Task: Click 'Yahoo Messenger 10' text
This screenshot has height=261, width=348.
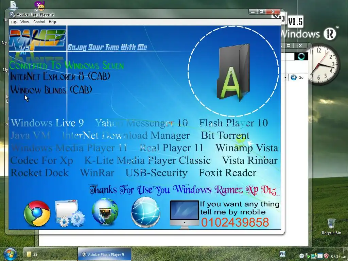Action: [141, 123]
